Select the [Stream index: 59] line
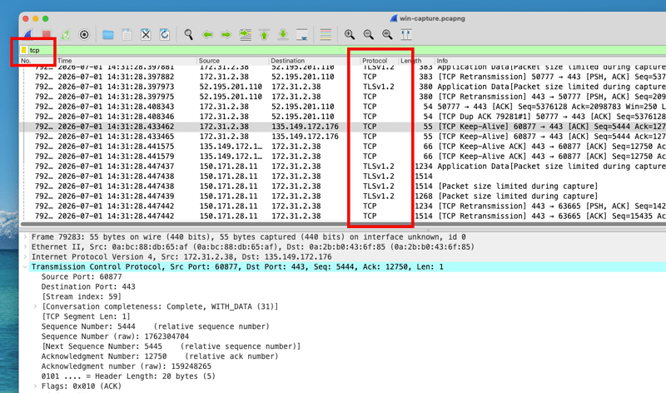Viewport: 666px width, 393px height. [82, 296]
